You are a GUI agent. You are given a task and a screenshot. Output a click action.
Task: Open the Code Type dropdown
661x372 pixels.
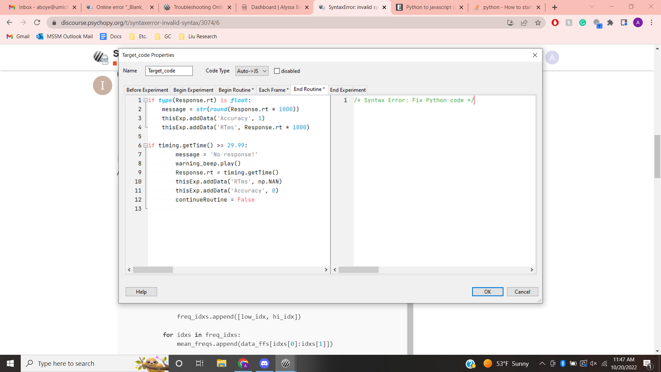tap(252, 71)
